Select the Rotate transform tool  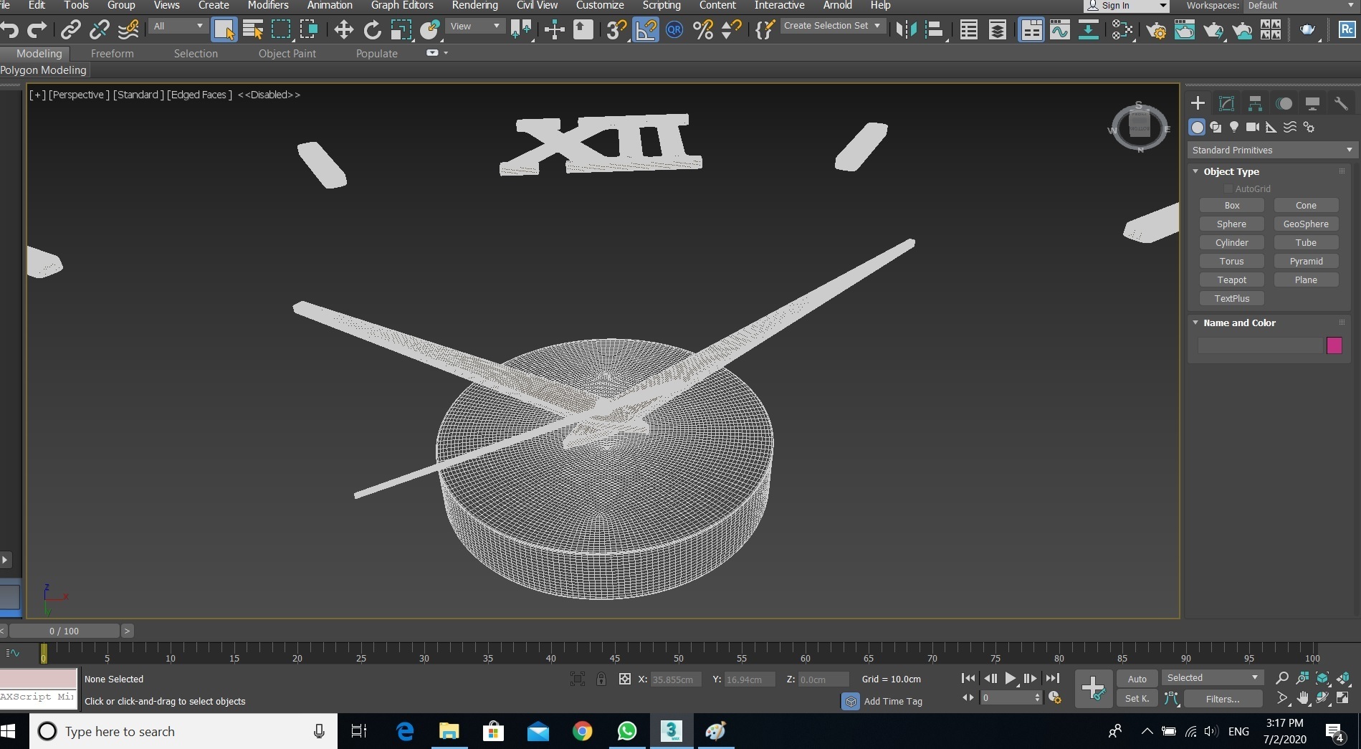tap(372, 29)
